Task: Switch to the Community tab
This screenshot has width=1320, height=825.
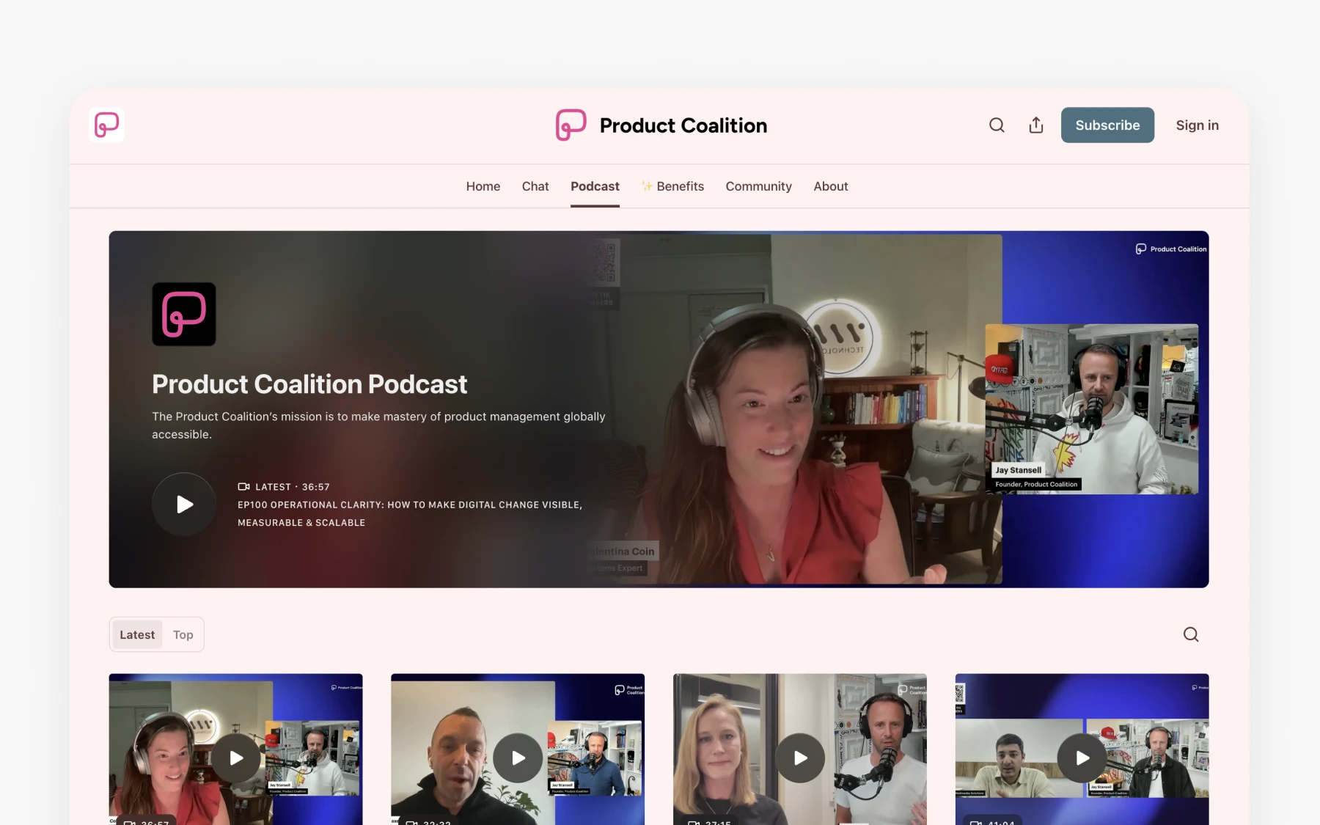Action: [758, 186]
